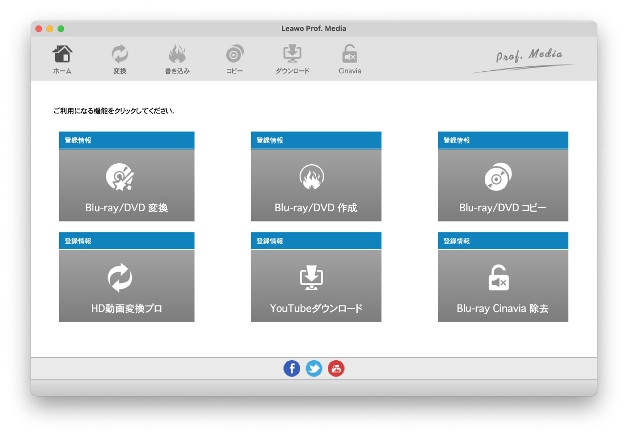
Task: Launch the Blu-ray/DVD コピー tile
Action: tap(503, 185)
